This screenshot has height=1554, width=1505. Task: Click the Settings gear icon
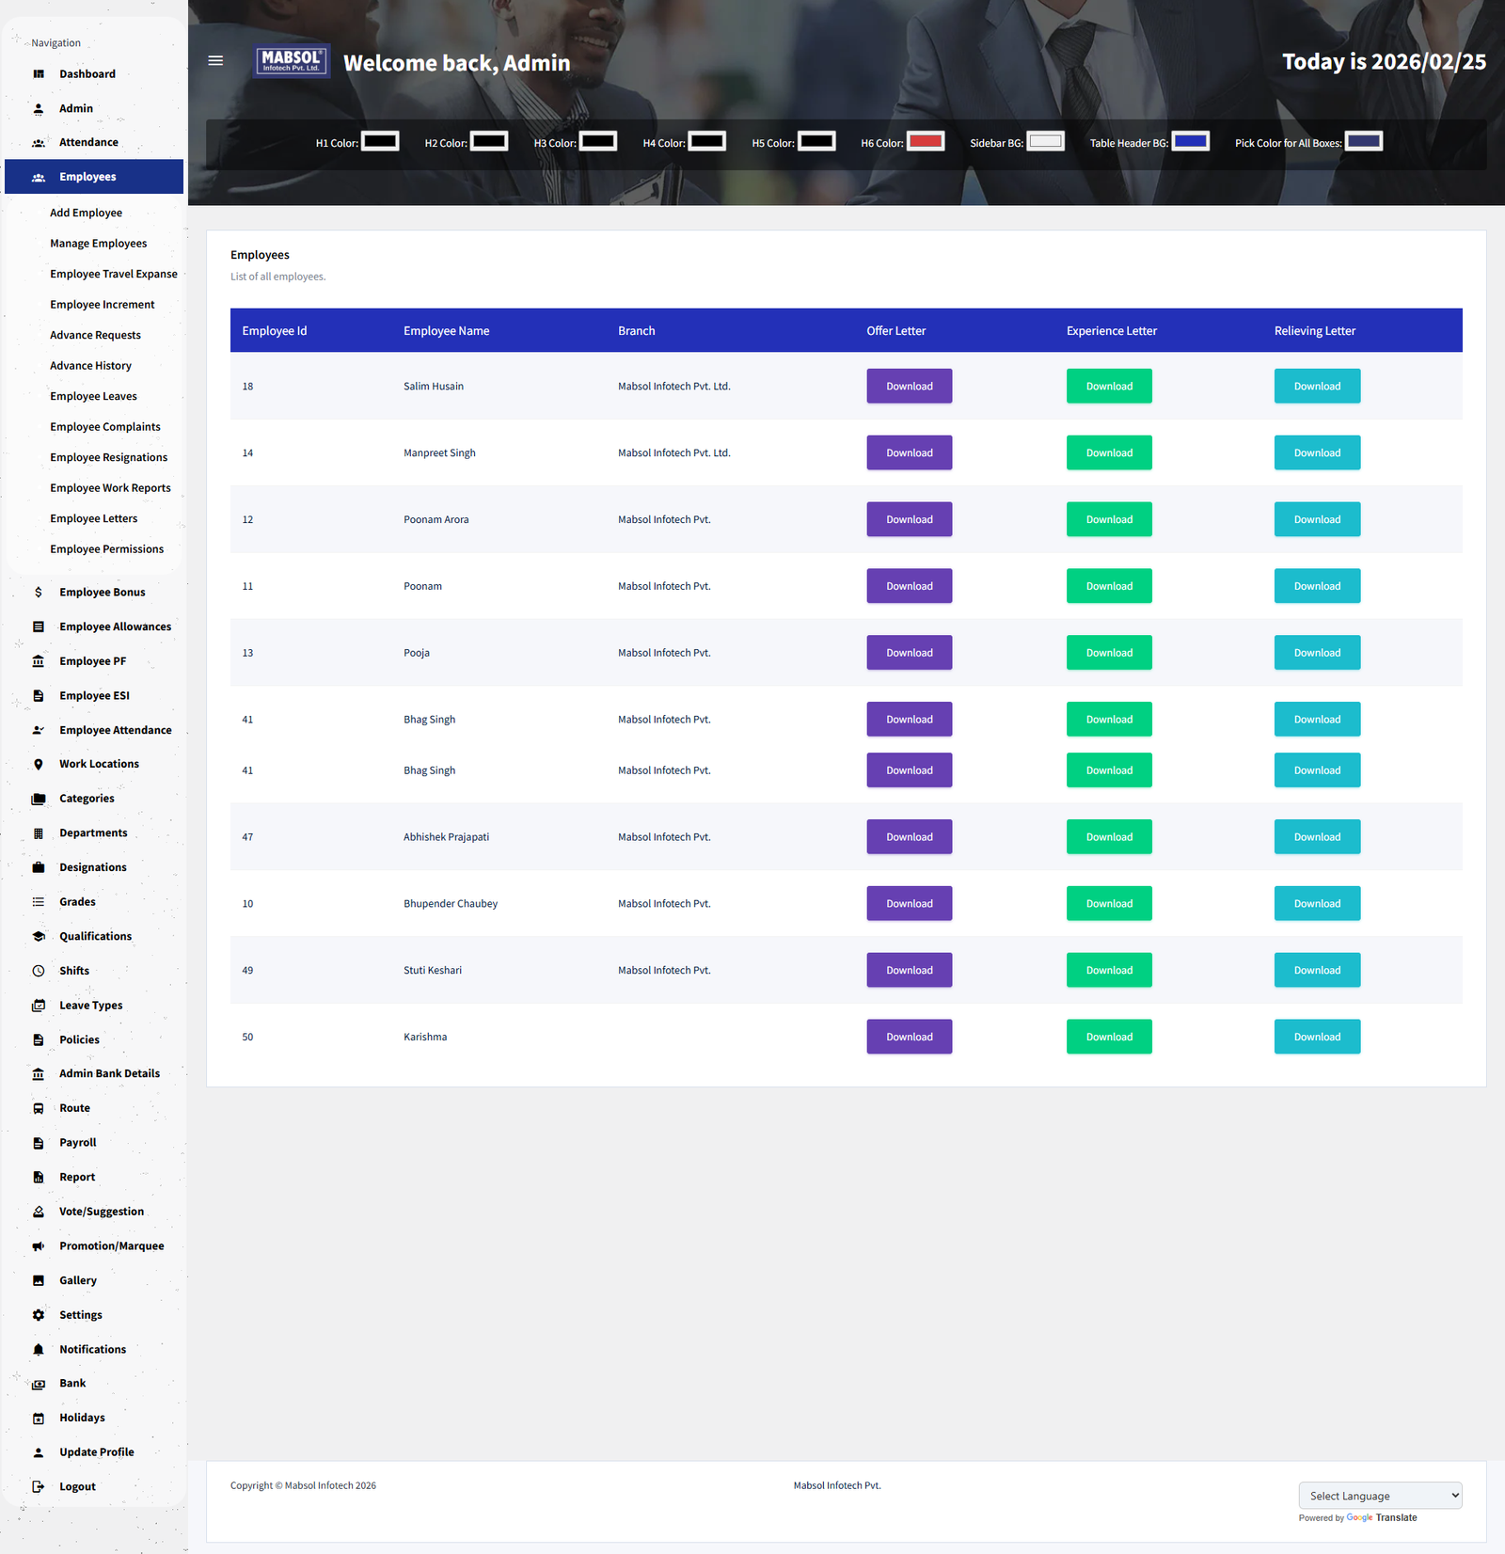(x=39, y=1315)
